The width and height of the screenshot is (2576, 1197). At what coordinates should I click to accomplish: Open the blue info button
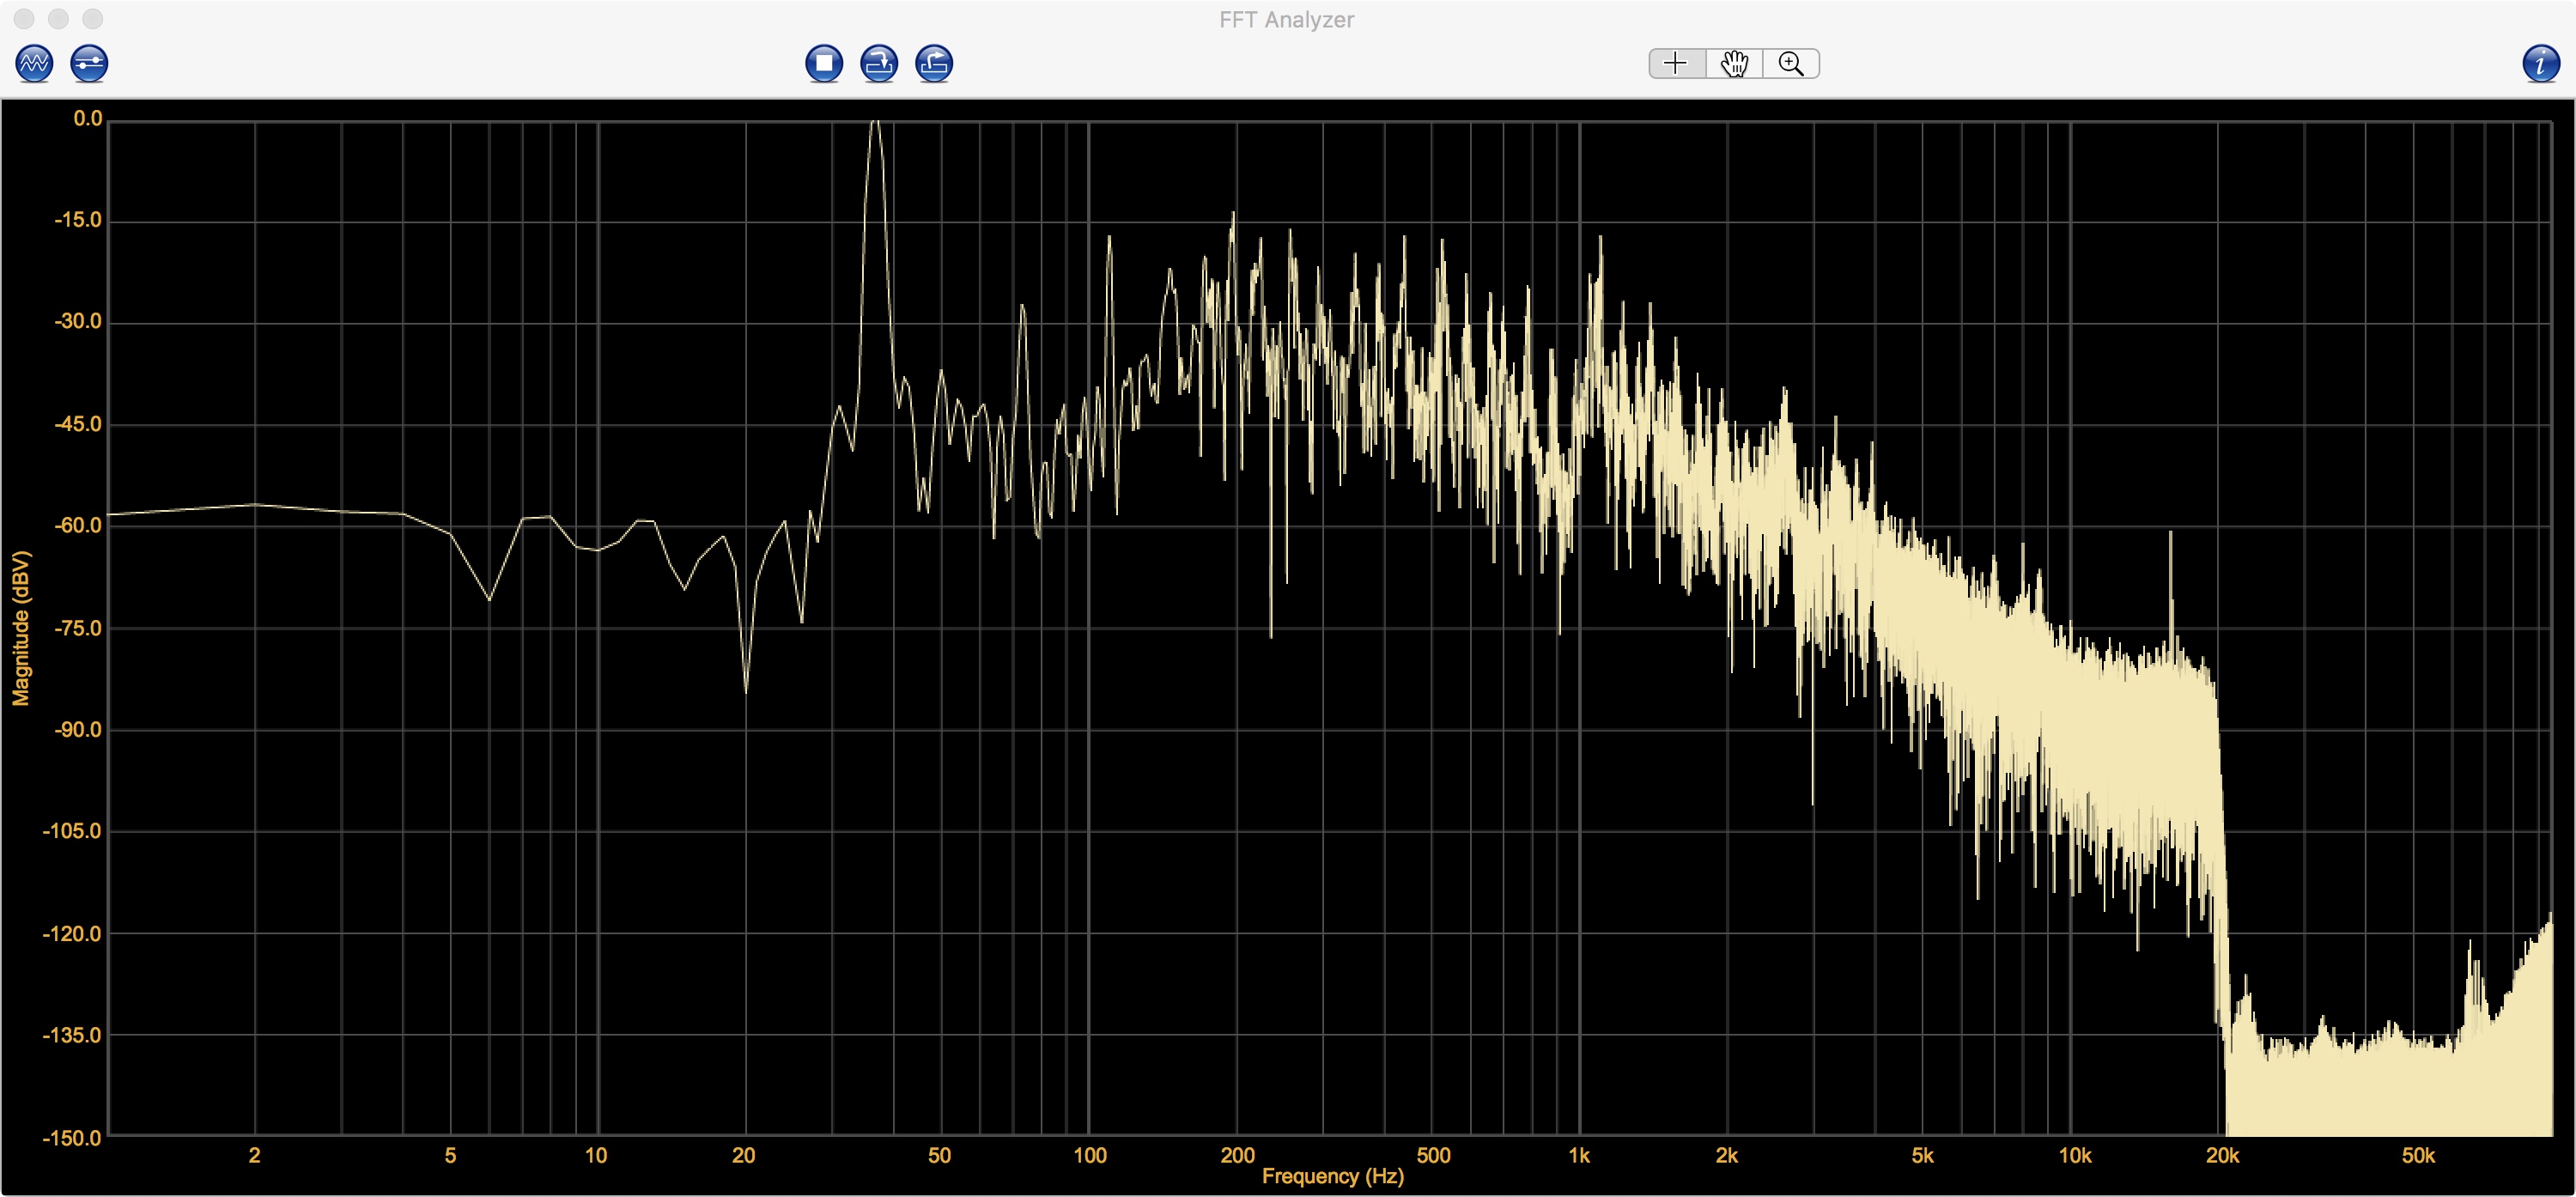click(x=2541, y=64)
